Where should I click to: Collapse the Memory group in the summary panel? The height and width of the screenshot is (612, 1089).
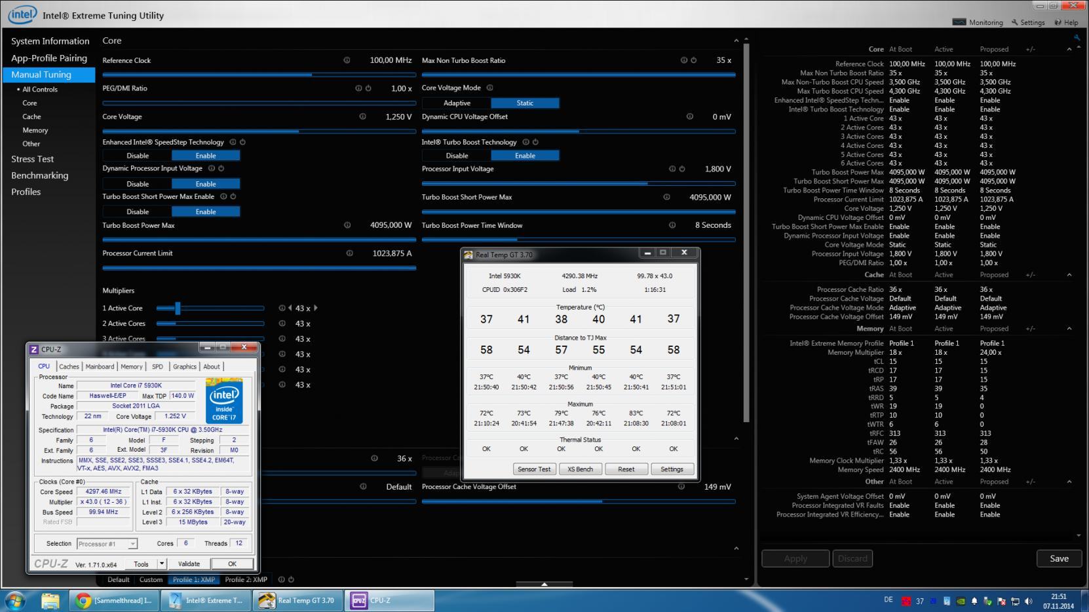[1069, 329]
